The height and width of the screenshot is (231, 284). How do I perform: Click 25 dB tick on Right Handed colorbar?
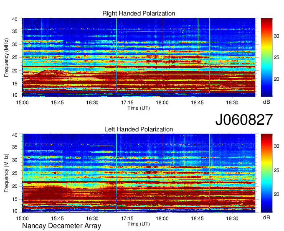pyautogui.click(x=276, y=58)
